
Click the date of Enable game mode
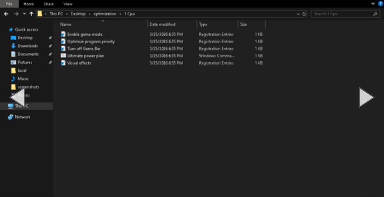166,34
